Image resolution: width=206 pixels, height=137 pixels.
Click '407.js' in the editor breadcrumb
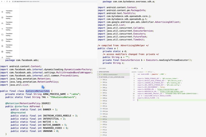(x=150, y=72)
